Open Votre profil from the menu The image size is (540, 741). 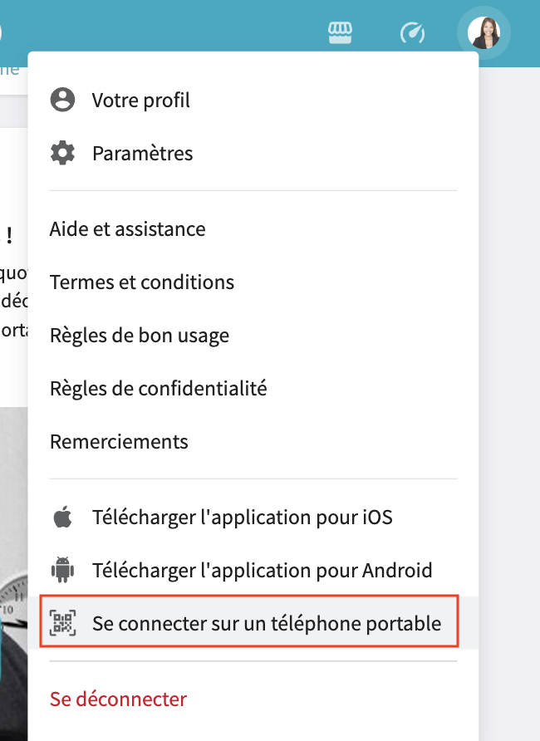(142, 99)
